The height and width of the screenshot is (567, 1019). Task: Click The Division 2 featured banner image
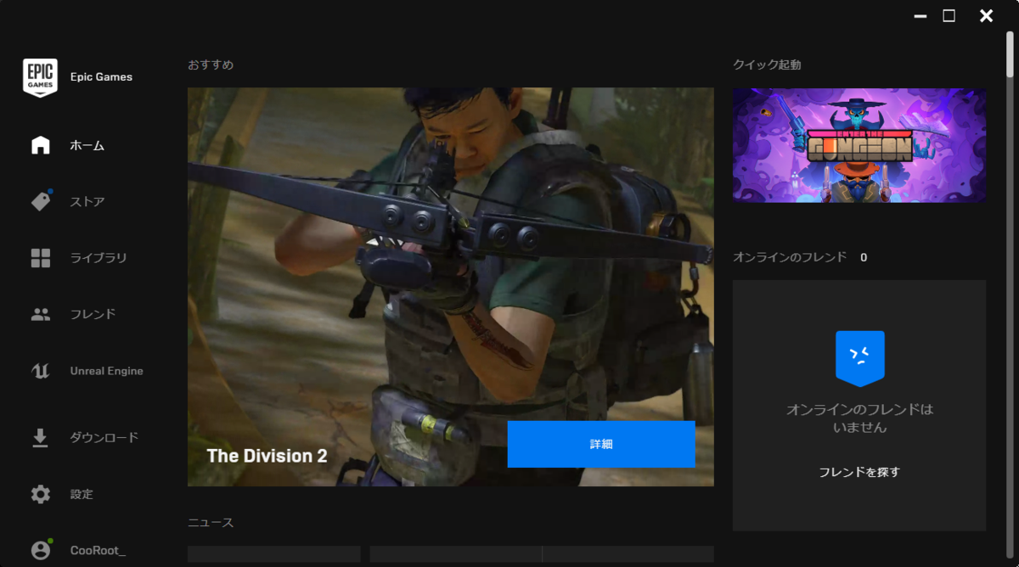coord(451,287)
